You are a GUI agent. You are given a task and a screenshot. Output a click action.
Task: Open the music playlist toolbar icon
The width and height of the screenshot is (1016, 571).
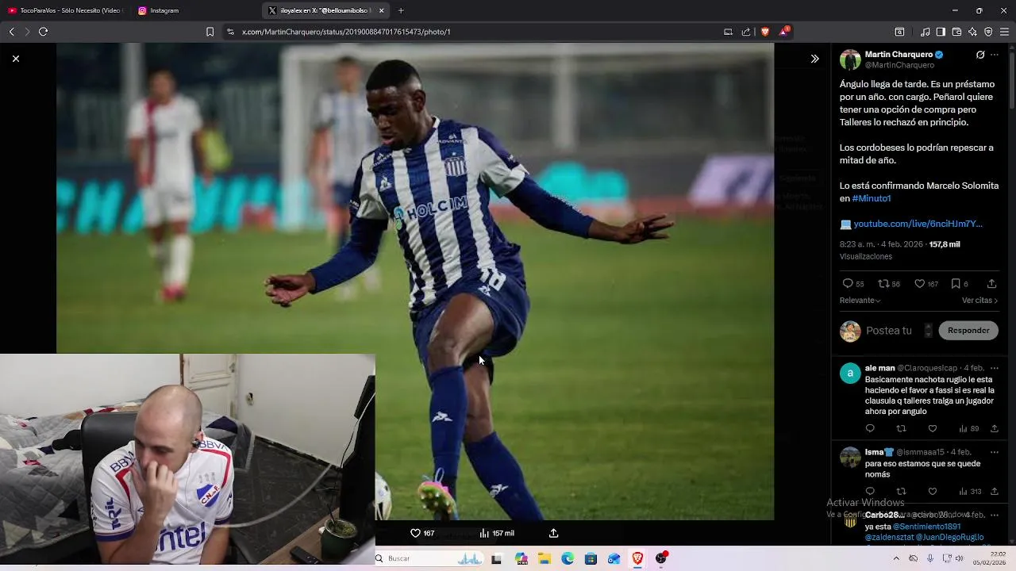point(925,32)
